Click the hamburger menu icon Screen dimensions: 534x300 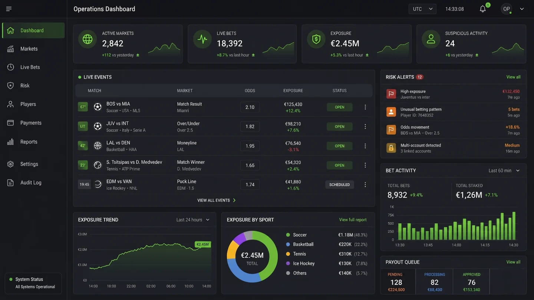[9, 9]
